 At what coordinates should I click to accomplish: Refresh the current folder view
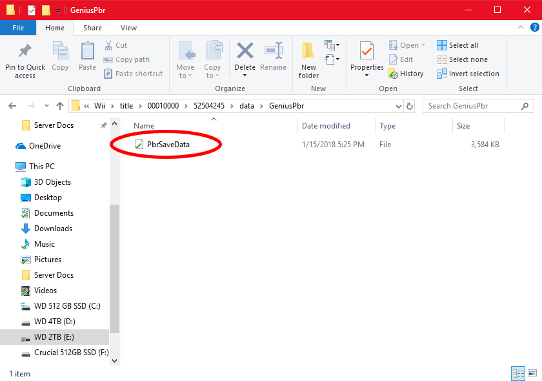[x=410, y=106]
